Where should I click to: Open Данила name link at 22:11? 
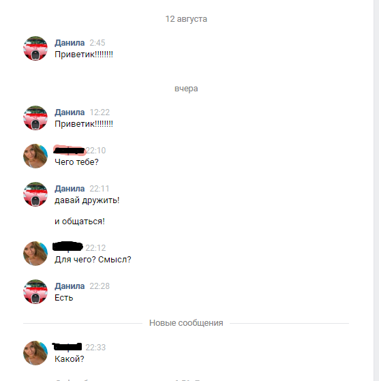[70, 189]
